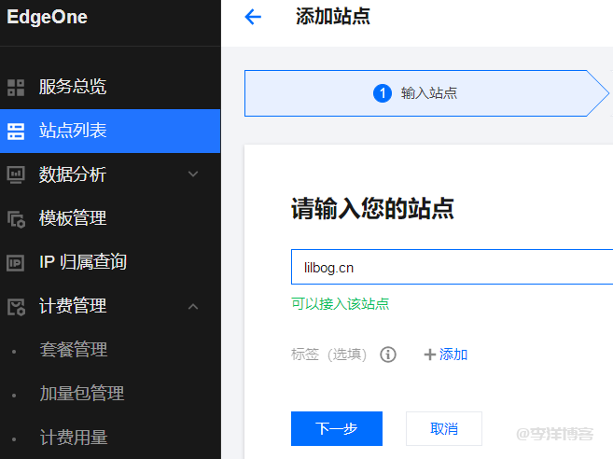Open 计费用量 in the sidebar
613x459 pixels.
tap(73, 438)
